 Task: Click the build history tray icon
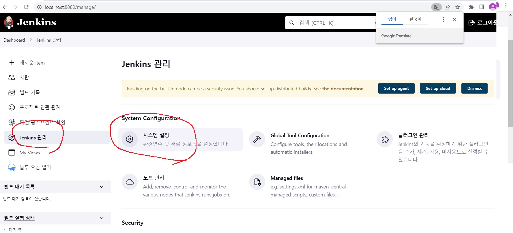[x=12, y=92]
